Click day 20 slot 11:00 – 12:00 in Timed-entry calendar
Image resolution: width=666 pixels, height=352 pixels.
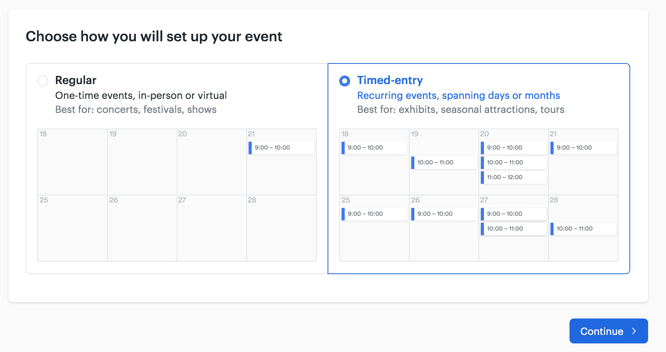click(x=514, y=177)
